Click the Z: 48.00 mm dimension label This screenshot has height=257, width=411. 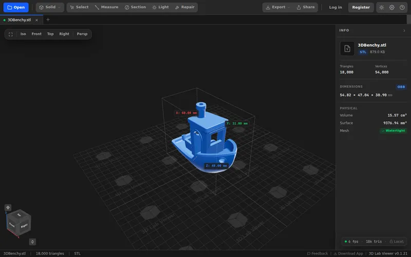click(x=216, y=166)
